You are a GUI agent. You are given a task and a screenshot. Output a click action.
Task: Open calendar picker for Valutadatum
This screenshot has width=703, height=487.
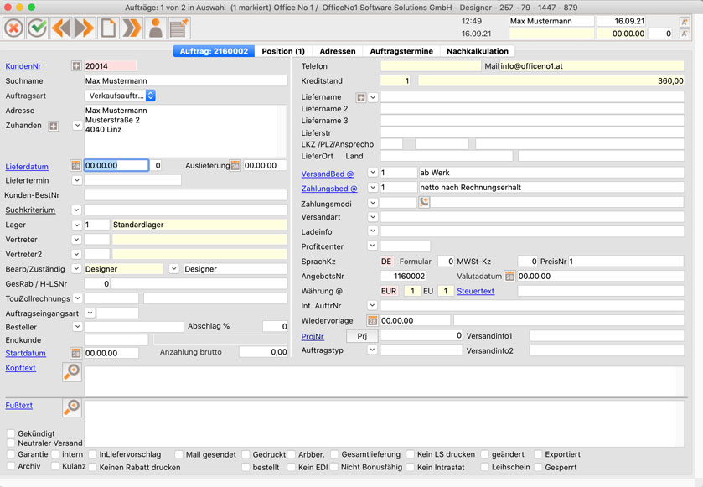[509, 277]
